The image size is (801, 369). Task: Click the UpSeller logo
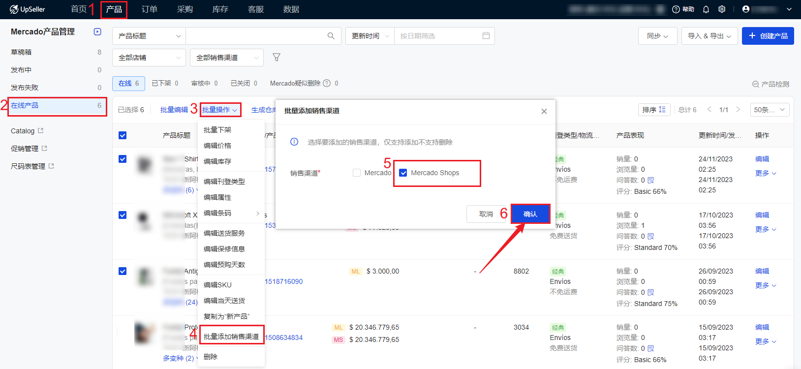28,9
